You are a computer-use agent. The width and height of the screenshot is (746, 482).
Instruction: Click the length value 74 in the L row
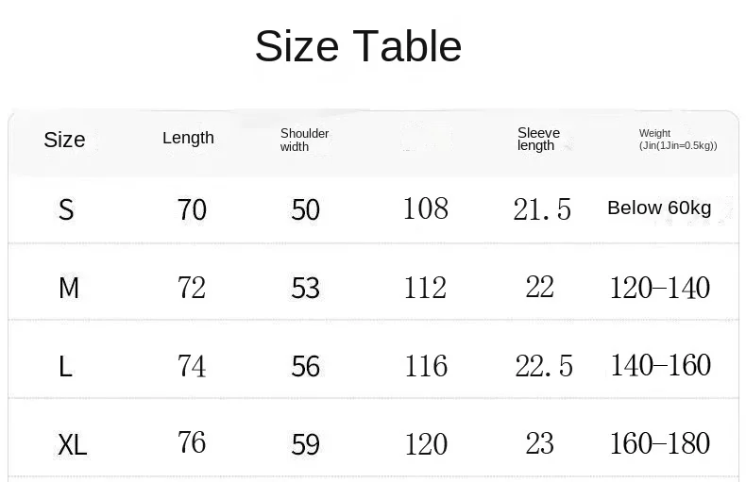[x=192, y=366]
